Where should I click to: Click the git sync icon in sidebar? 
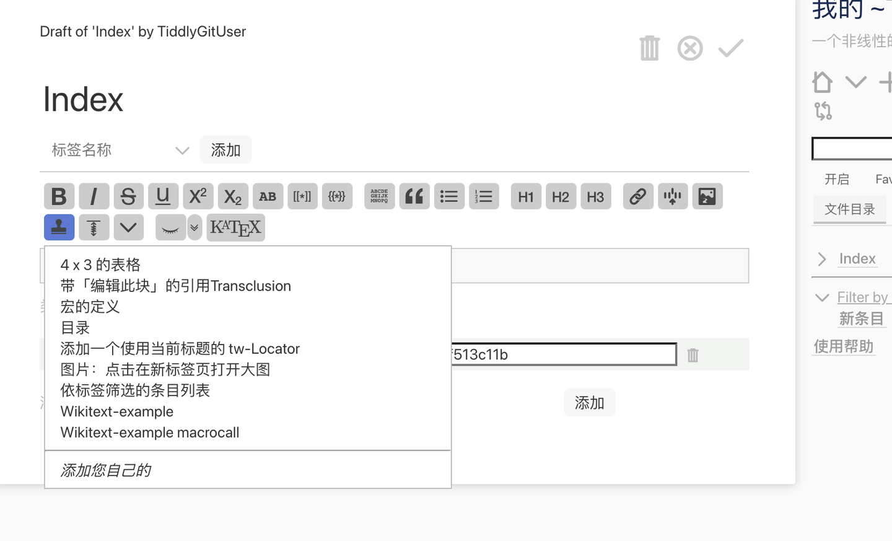[823, 111]
